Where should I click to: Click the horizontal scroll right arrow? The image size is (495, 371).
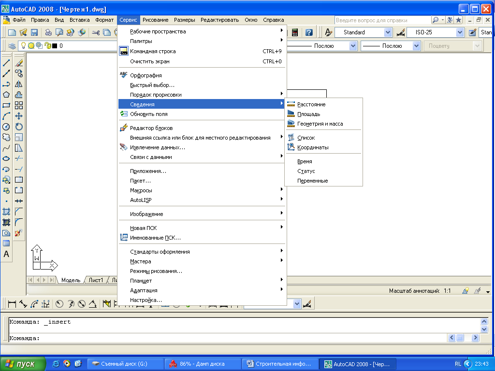475,338
